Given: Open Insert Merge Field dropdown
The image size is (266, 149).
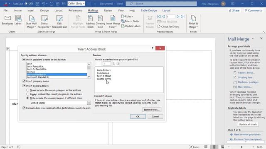Looking at the screenshot, I should coord(113,22).
